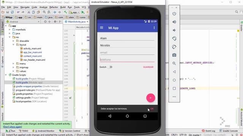The width and height of the screenshot is (243, 136).
Task: Click the Make Project hammer icon
Action: pyautogui.click(x=66, y=12)
